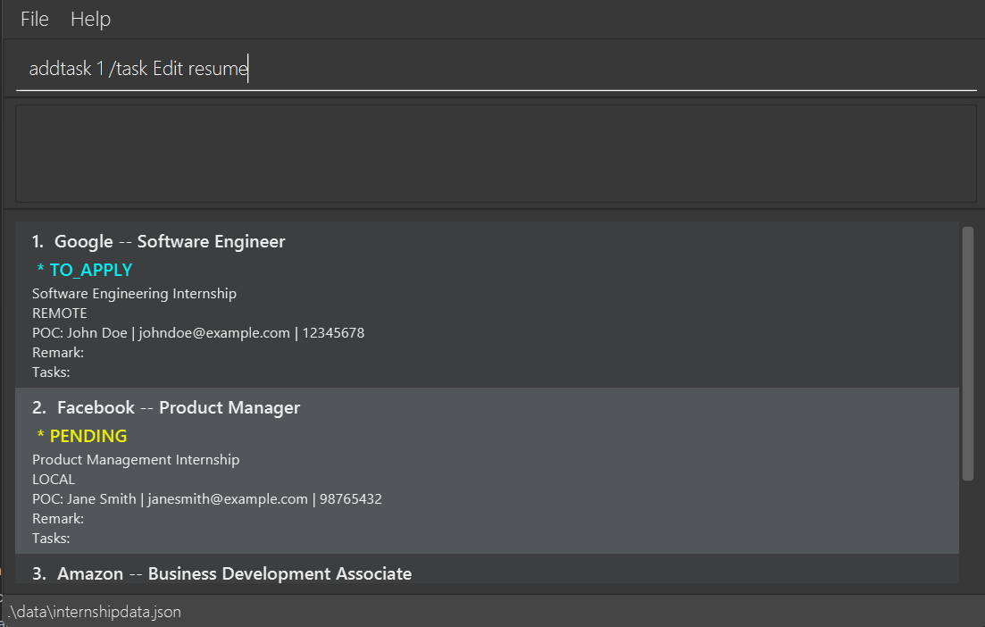Click the Remark line of Google entry
This screenshot has width=985, height=627.
(x=58, y=353)
